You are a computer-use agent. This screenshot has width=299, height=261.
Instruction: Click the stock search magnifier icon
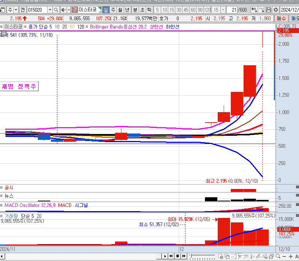pos(56,10)
